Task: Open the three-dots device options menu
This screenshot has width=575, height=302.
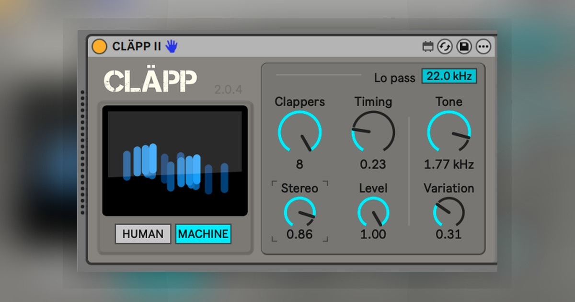Action: pyautogui.click(x=483, y=46)
